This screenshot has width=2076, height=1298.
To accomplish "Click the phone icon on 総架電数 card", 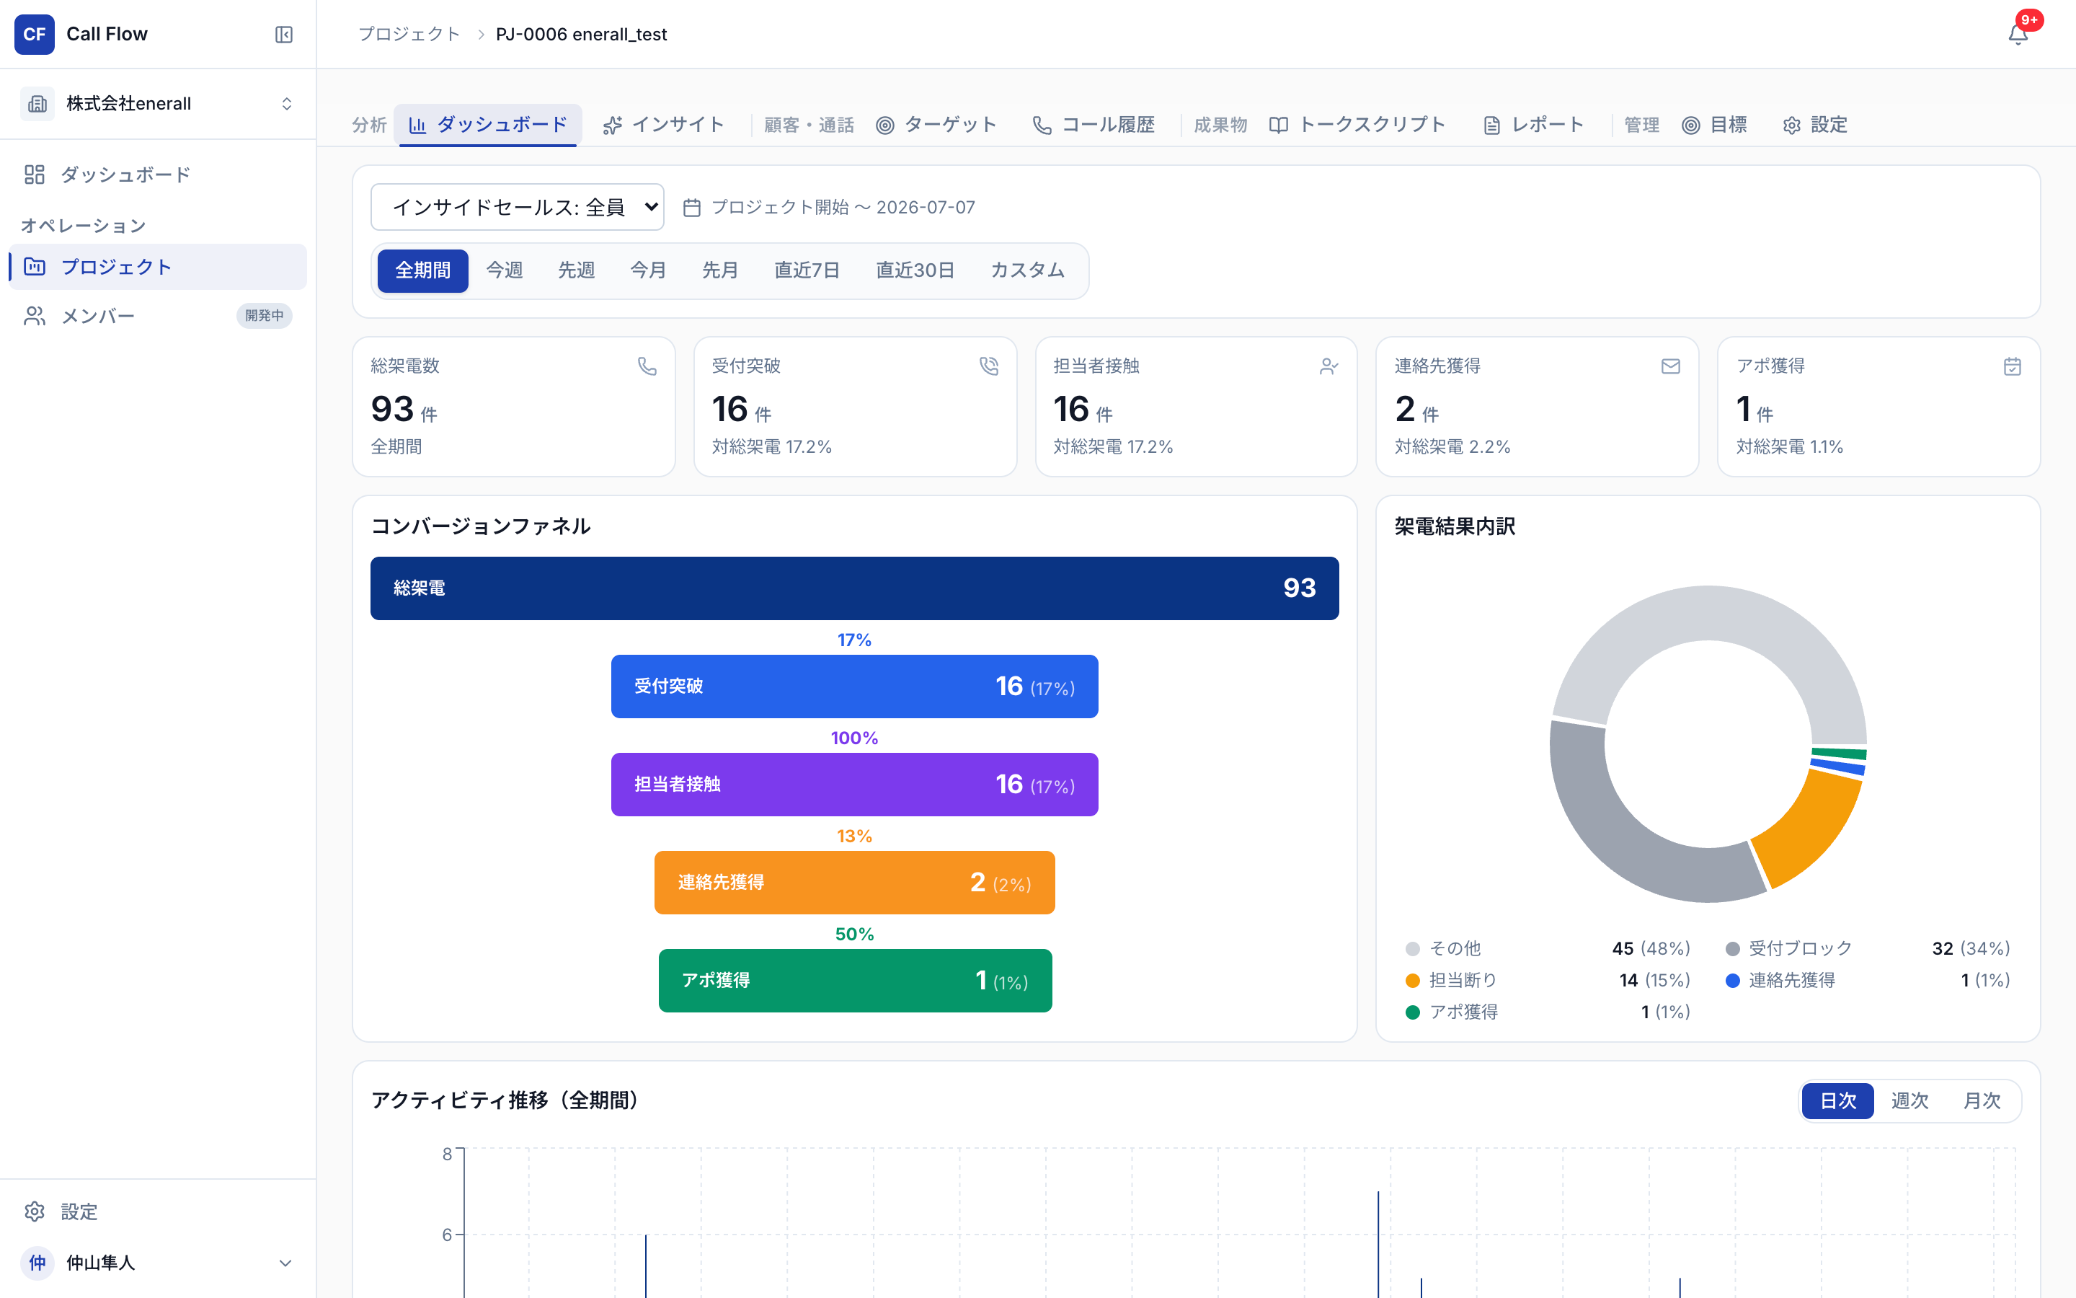I will click(647, 366).
